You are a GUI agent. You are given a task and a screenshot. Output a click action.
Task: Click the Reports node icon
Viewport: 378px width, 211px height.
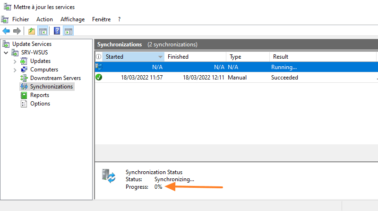coord(24,95)
